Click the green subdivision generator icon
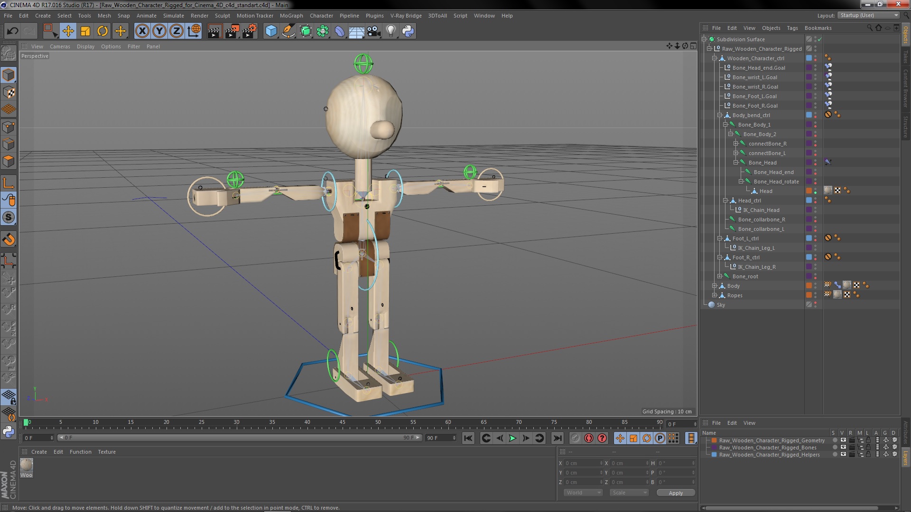The image size is (911, 512). pyautogui.click(x=306, y=31)
